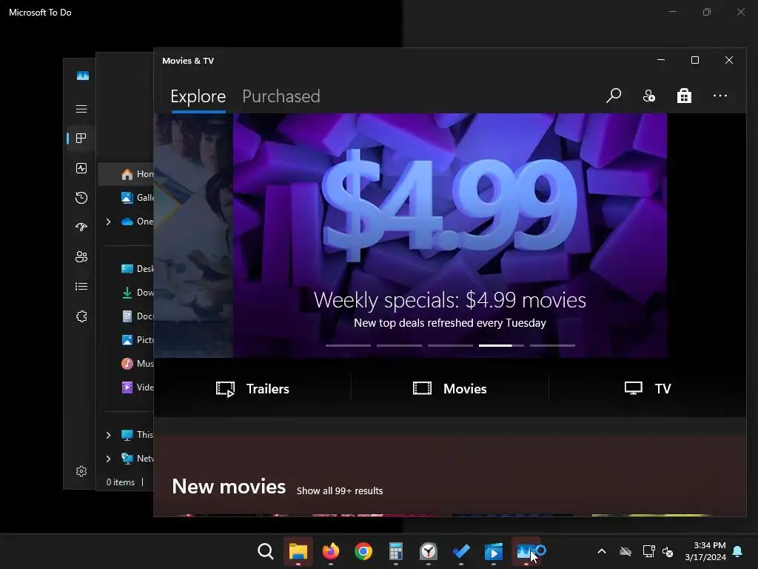Viewport: 758px width, 569px height.
Task: Open Google Chrome from the taskbar
Action: pyautogui.click(x=363, y=550)
